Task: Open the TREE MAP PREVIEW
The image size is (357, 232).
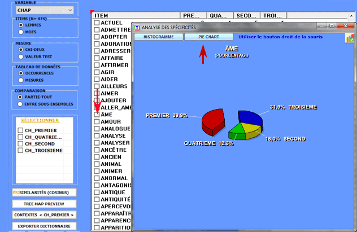Action: coord(44,204)
